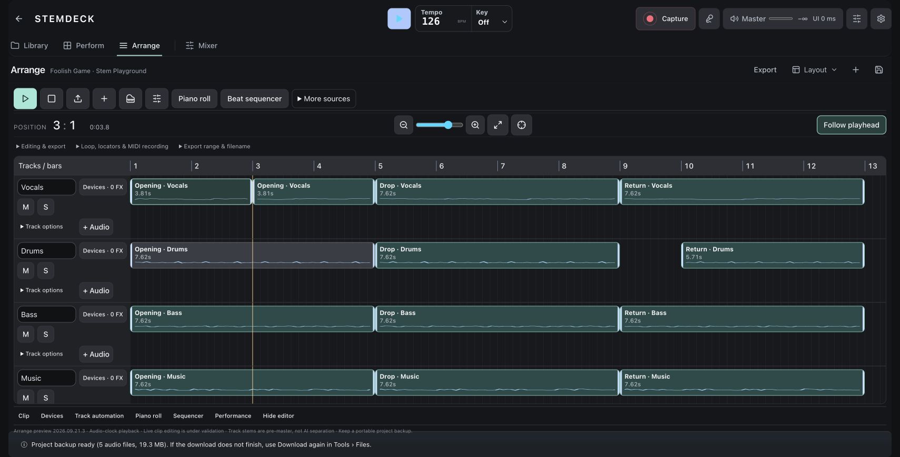Click the Capture record button
This screenshot has height=457, width=900.
click(665, 19)
